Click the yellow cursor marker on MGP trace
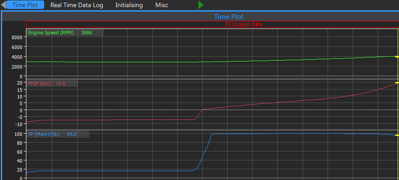Screen dimensions: 399x180 (x=397, y=83)
